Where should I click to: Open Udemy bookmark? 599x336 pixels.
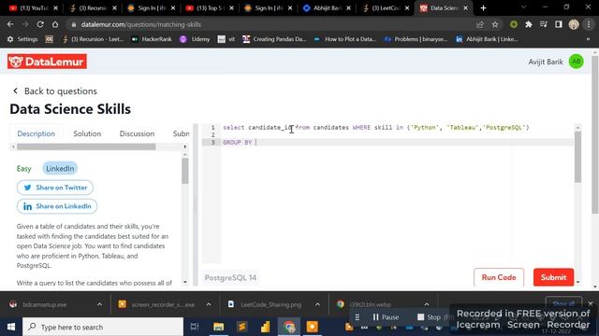pos(196,39)
